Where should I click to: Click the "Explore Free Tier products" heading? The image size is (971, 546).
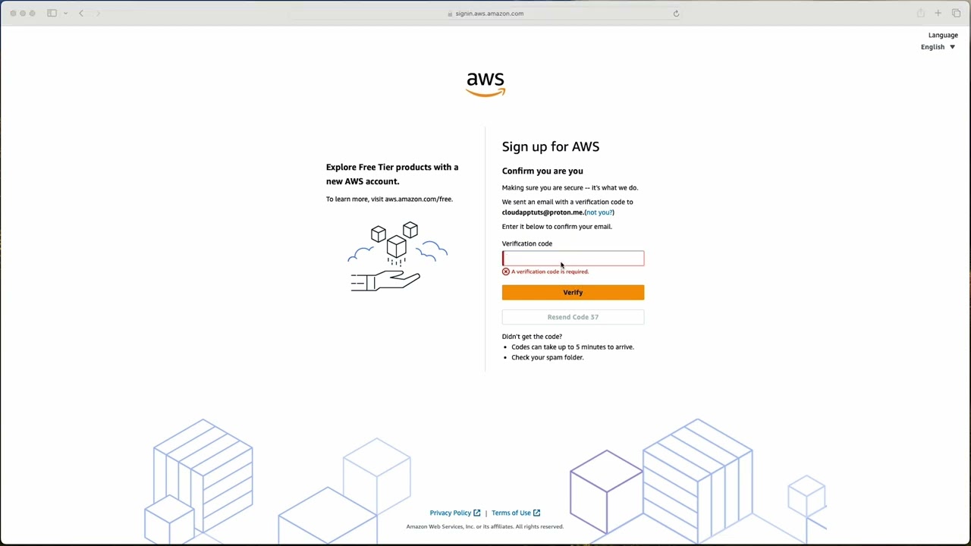[x=392, y=174]
